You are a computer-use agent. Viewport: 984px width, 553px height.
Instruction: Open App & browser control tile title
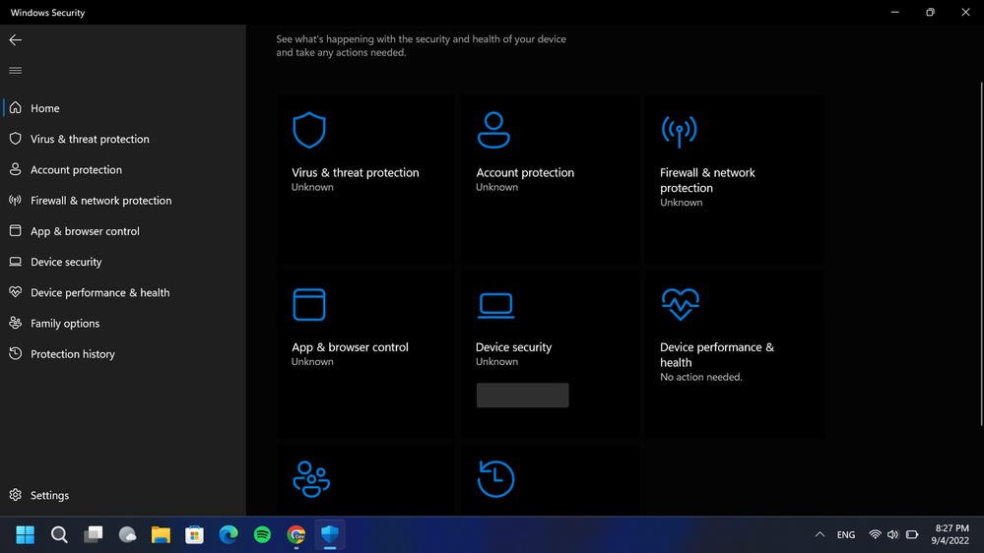click(350, 346)
